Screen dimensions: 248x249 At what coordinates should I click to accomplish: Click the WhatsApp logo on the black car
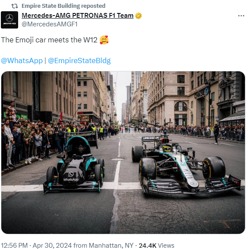[71, 174]
